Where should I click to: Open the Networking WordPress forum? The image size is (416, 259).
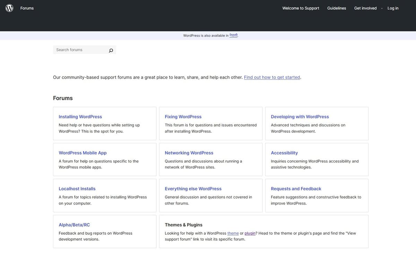(189, 153)
